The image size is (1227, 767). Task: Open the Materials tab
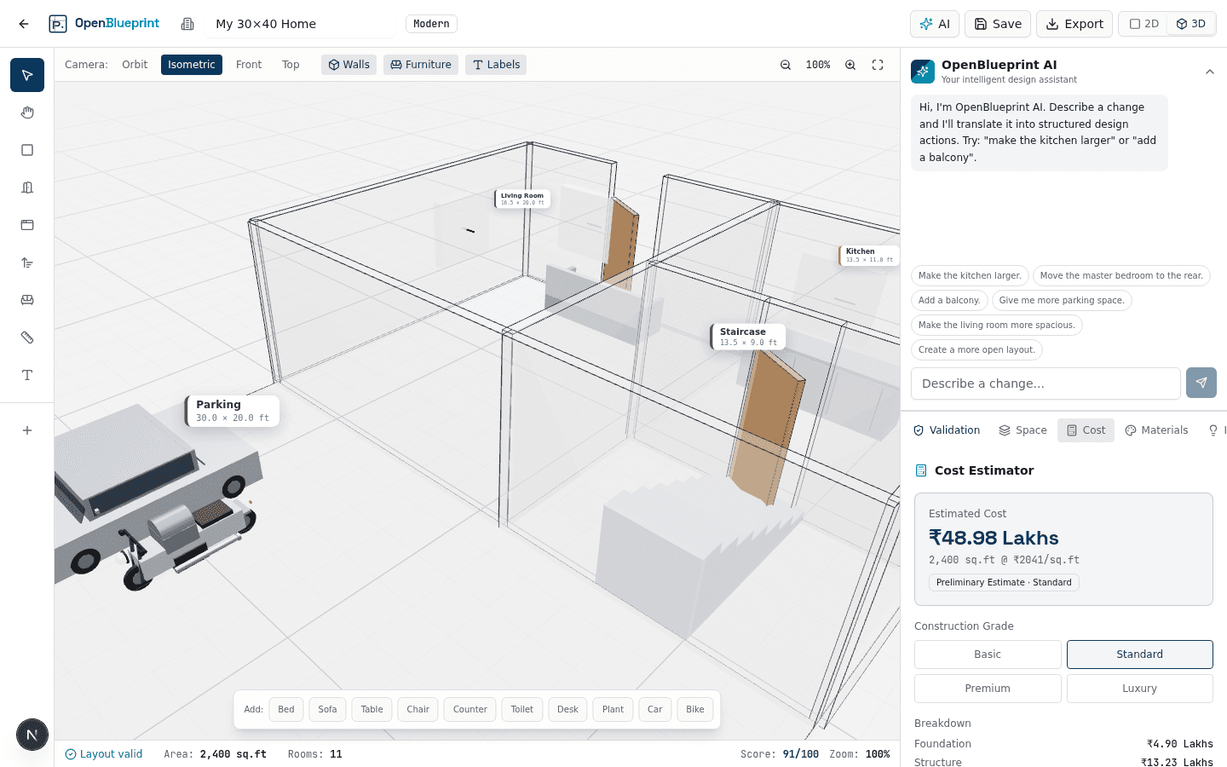[1156, 430]
